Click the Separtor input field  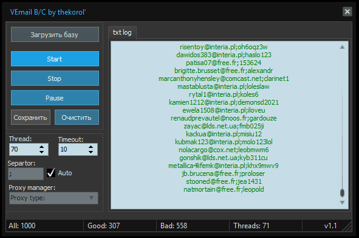pyautogui.click(x=26, y=173)
